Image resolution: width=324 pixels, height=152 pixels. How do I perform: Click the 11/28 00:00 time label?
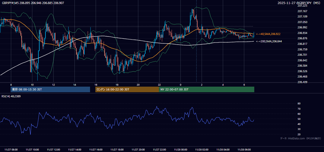pos(181,150)
